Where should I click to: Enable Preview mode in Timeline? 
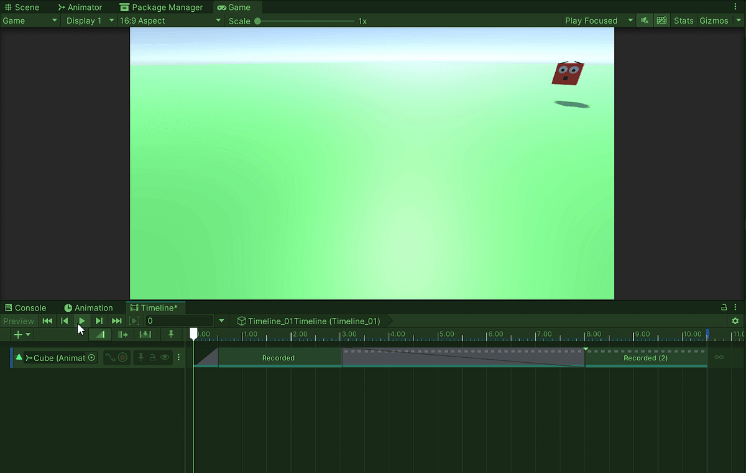(19, 321)
